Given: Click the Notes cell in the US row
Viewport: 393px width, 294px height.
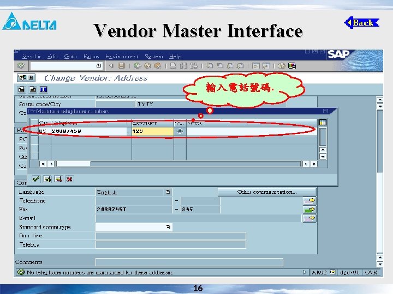Looking at the screenshot, I should point(252,131).
